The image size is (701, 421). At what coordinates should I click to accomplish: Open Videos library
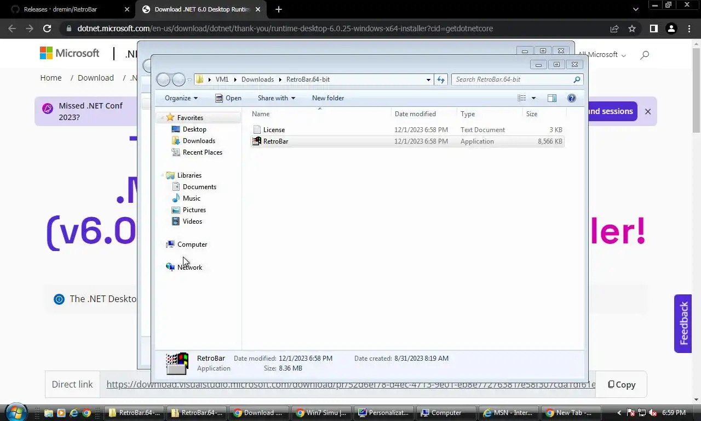[x=192, y=221]
